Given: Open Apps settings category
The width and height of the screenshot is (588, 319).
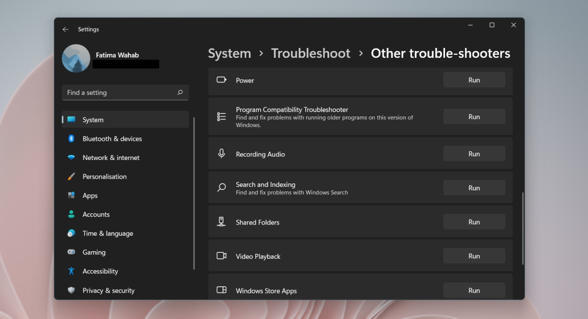Looking at the screenshot, I should coord(125,195).
